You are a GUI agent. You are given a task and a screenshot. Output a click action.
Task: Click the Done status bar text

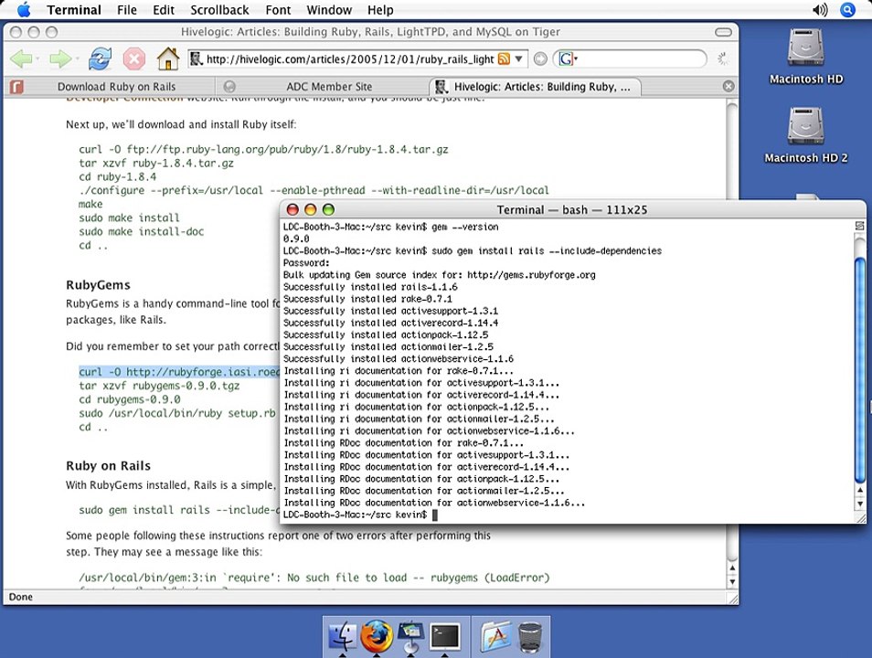pos(21,597)
